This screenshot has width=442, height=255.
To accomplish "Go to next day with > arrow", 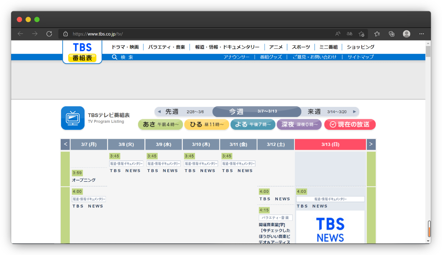I will pyautogui.click(x=371, y=144).
